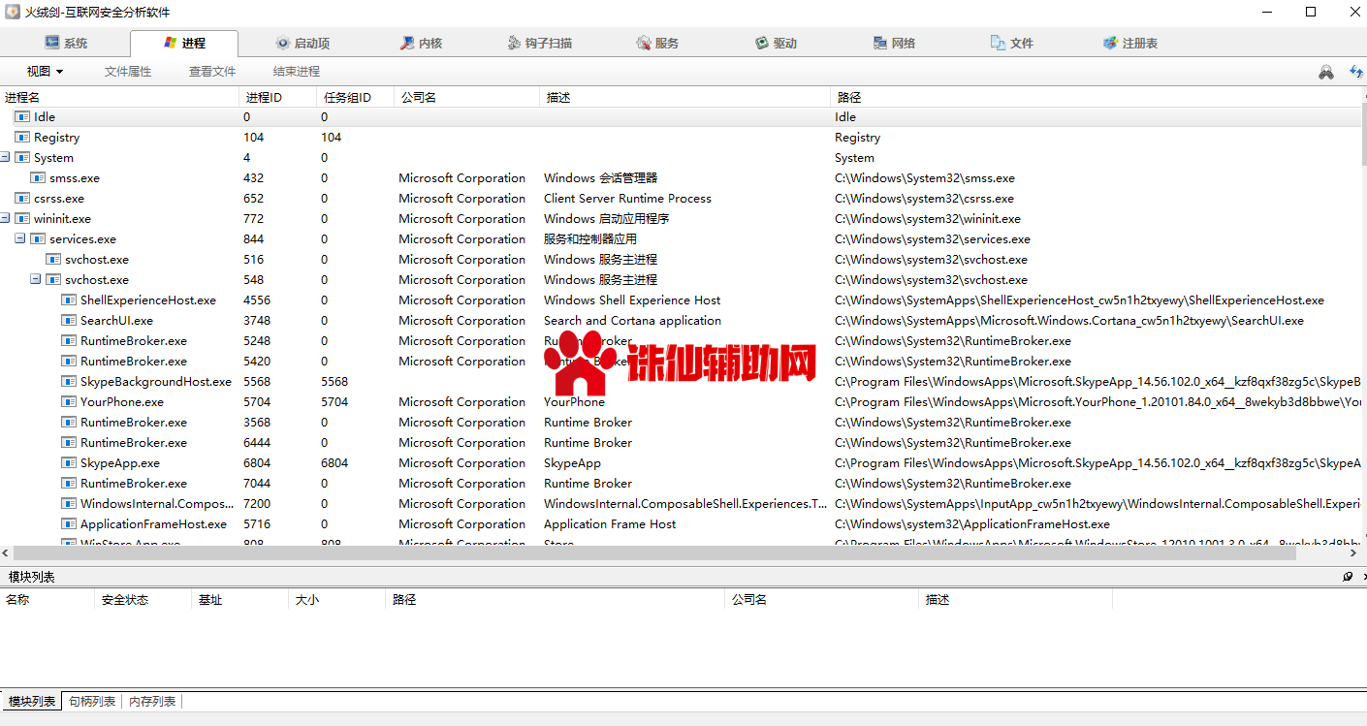Click the module list panel pin icon
This screenshot has width=1367, height=726.
(x=1348, y=577)
